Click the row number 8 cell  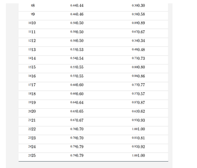tap(32, 5)
